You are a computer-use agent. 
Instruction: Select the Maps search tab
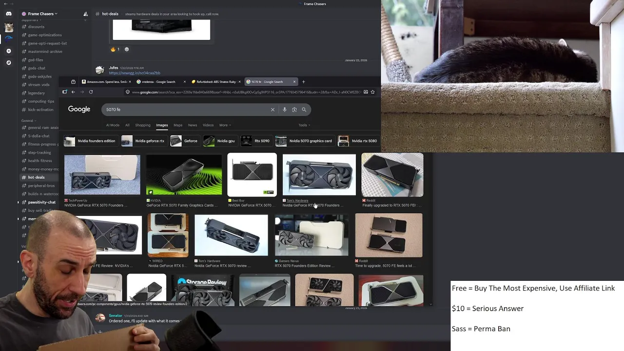pos(178,125)
